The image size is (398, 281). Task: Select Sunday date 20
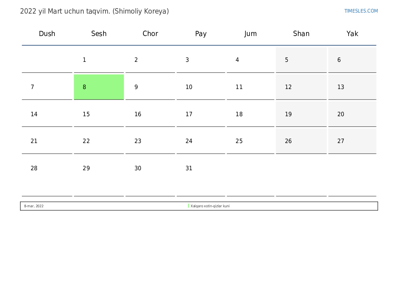(x=352, y=114)
